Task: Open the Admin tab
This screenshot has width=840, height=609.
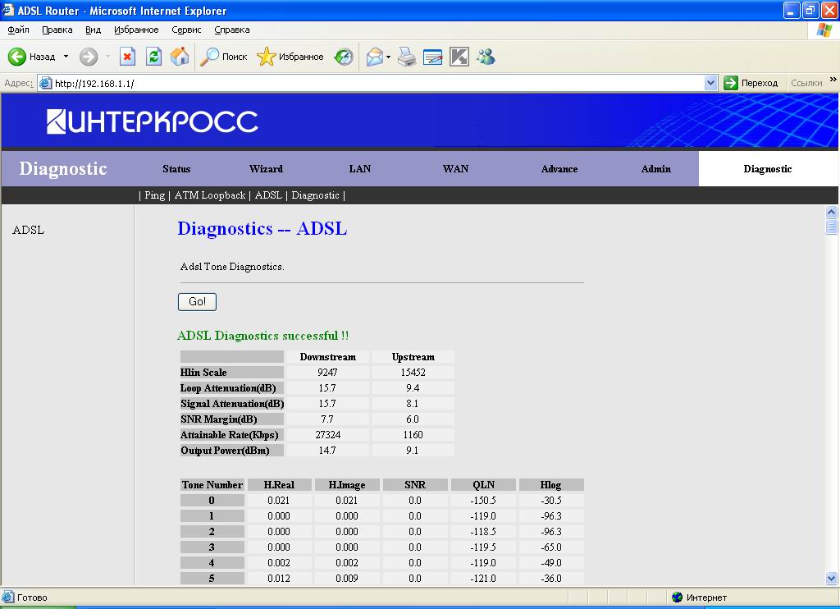Action: click(655, 169)
